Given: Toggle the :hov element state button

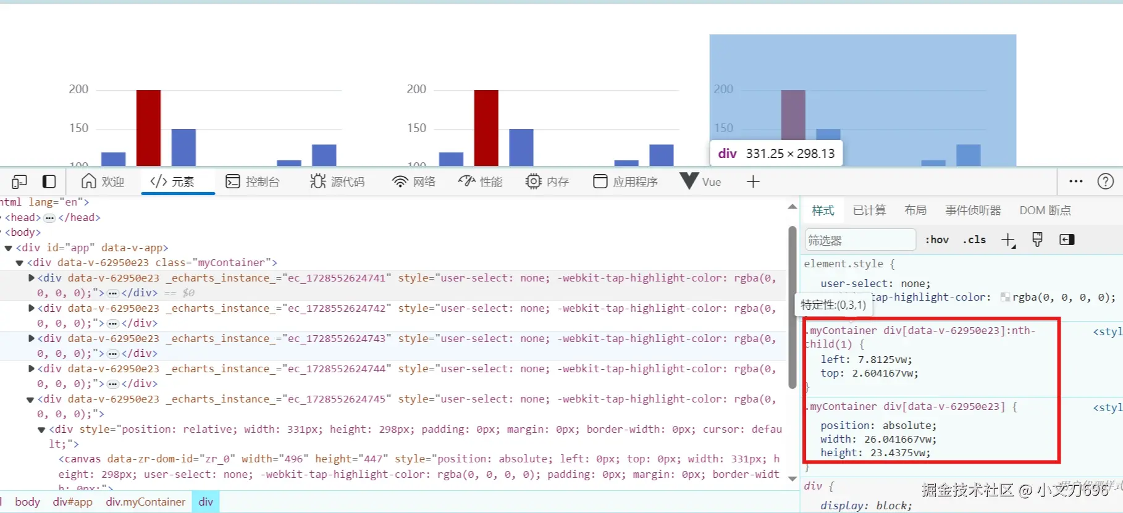Looking at the screenshot, I should coord(937,240).
